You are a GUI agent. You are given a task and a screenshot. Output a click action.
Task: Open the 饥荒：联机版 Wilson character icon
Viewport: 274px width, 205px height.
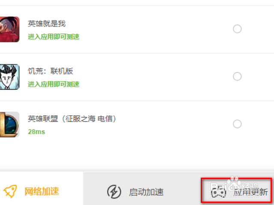click(x=9, y=77)
